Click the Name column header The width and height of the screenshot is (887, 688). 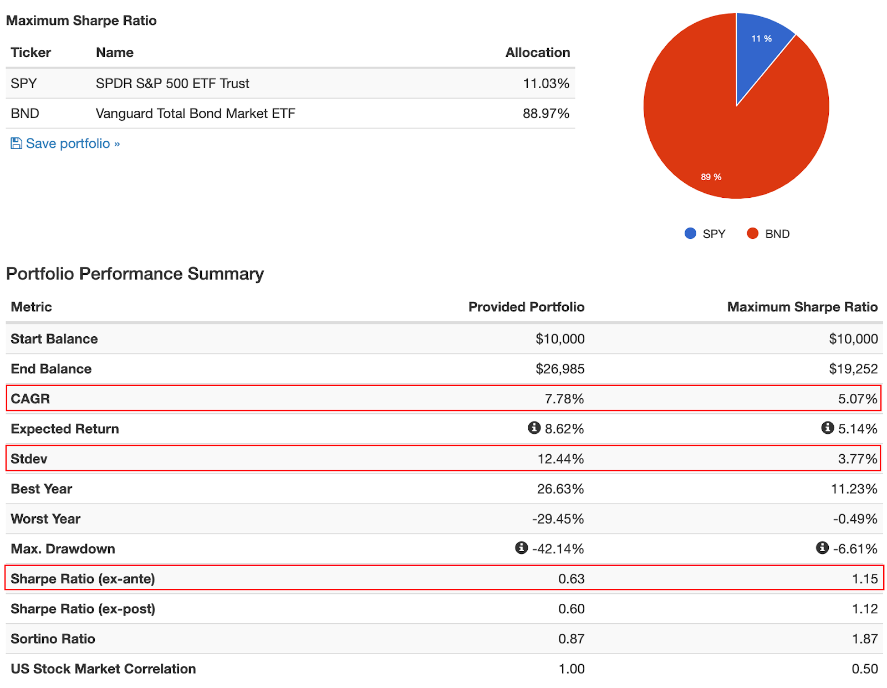[x=115, y=53]
